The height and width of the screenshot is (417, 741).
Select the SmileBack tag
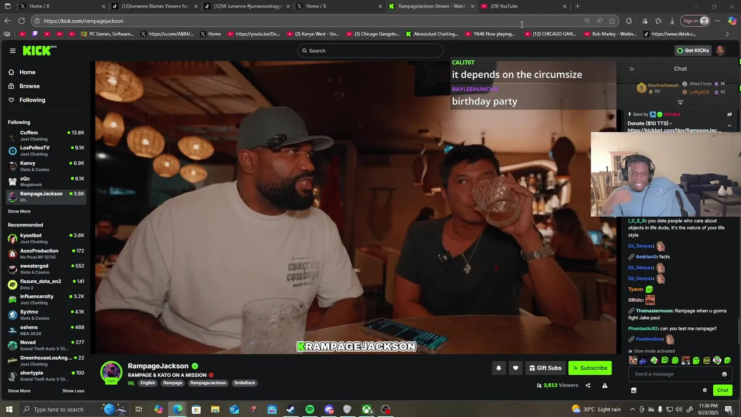(x=244, y=383)
